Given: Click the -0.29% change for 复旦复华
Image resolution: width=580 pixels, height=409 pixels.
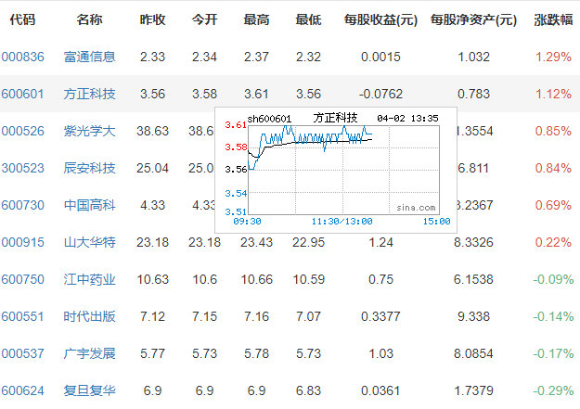Looking at the screenshot, I should (553, 390).
